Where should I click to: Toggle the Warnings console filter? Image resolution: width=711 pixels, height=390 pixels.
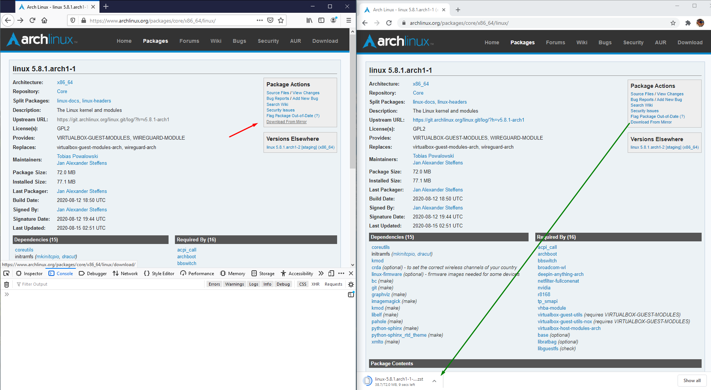[x=235, y=284]
